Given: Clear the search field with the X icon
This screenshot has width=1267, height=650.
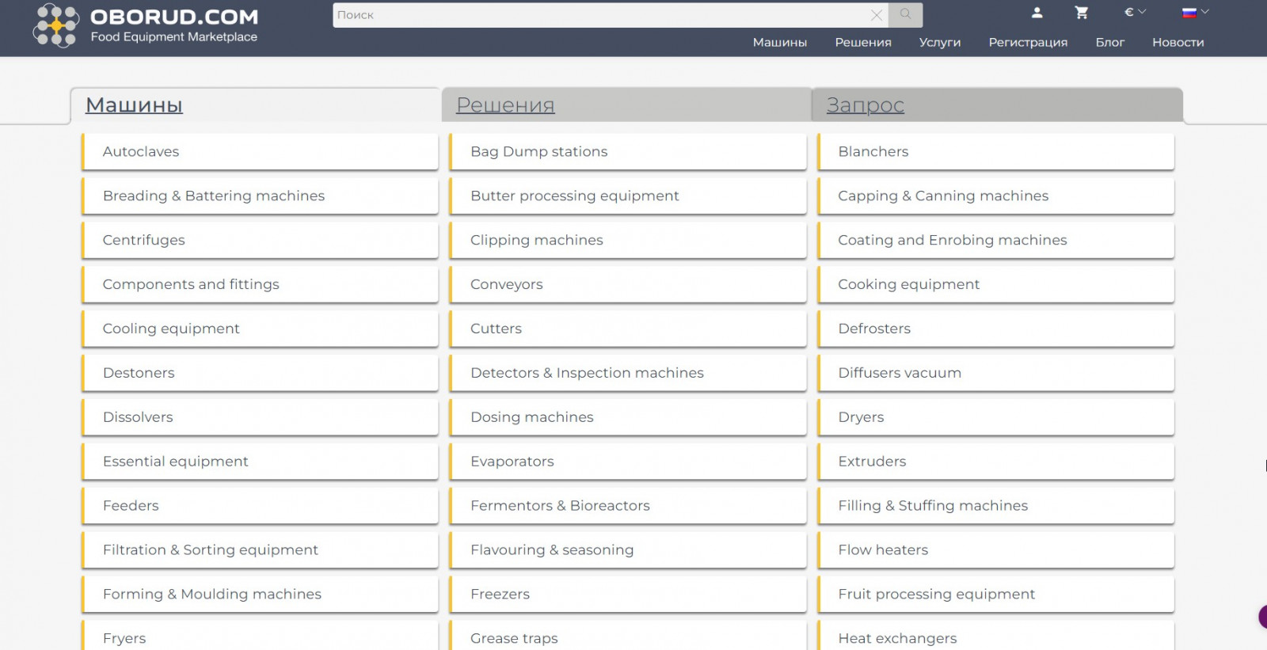Looking at the screenshot, I should pos(876,15).
